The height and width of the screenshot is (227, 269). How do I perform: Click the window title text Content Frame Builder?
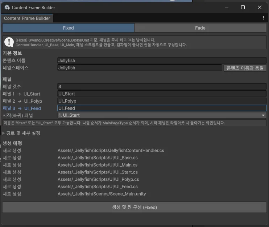(33, 8)
